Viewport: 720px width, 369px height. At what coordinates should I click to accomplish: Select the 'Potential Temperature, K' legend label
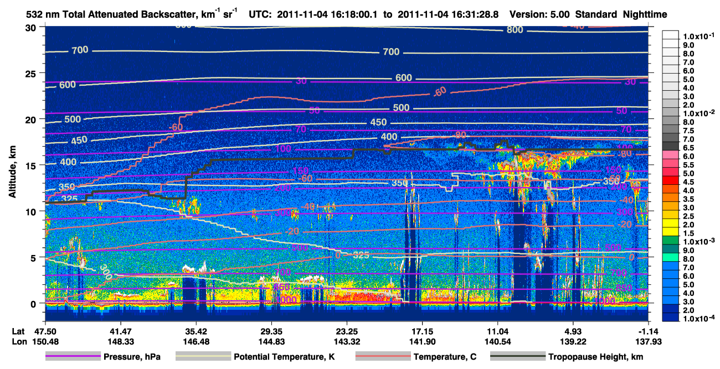tap(285, 357)
